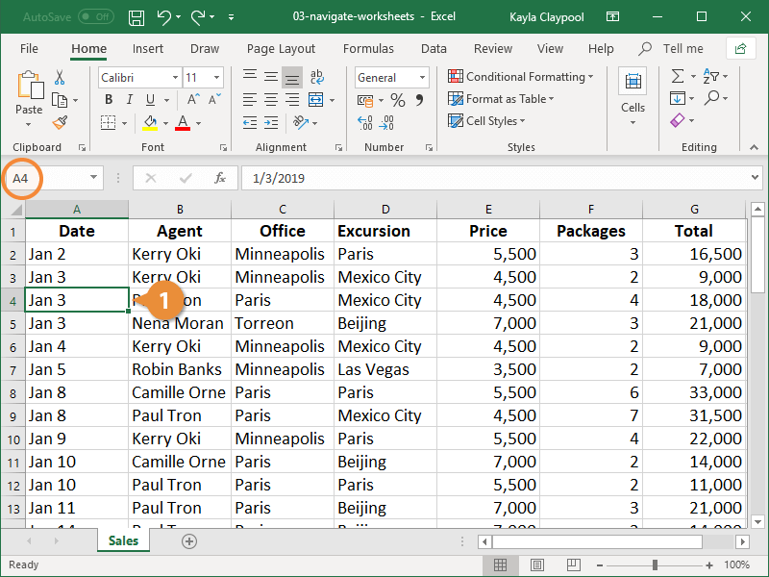Click the AutoSum sigma icon
Image resolution: width=769 pixels, height=577 pixels.
(678, 76)
